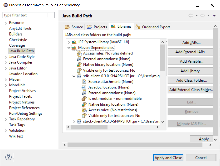Collapse the Maven Dependencies node
220x166 pixels.
pos(69,48)
